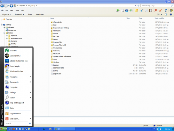Click the orange checkmark toolbar icon
Screen dimensions: 174x131
click(160, 10)
